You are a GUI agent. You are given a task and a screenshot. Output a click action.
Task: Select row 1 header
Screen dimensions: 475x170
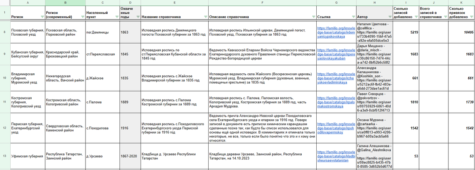pos(5,12)
